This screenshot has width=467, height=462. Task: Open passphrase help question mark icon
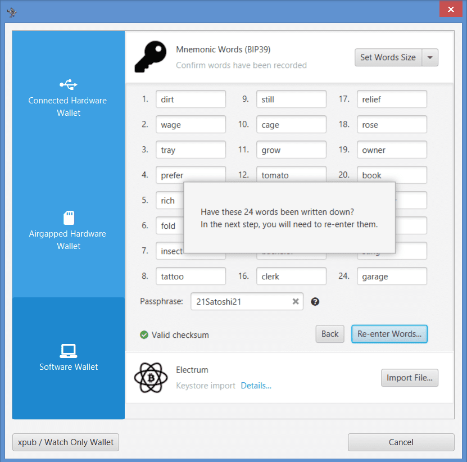315,302
